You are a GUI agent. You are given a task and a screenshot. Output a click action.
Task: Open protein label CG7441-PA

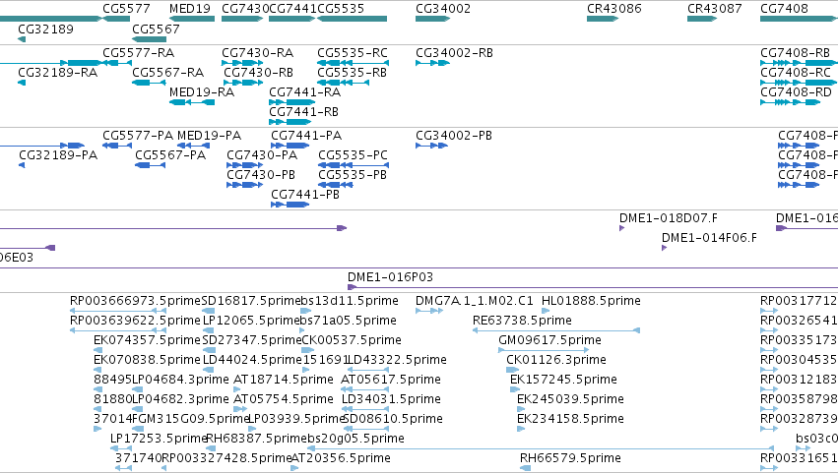point(306,136)
